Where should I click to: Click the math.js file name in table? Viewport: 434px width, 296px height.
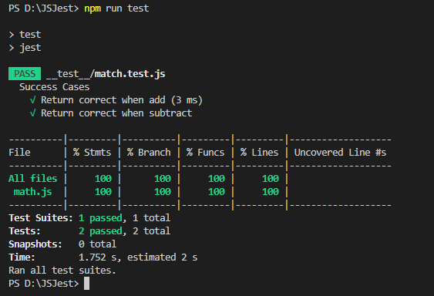[32, 192]
